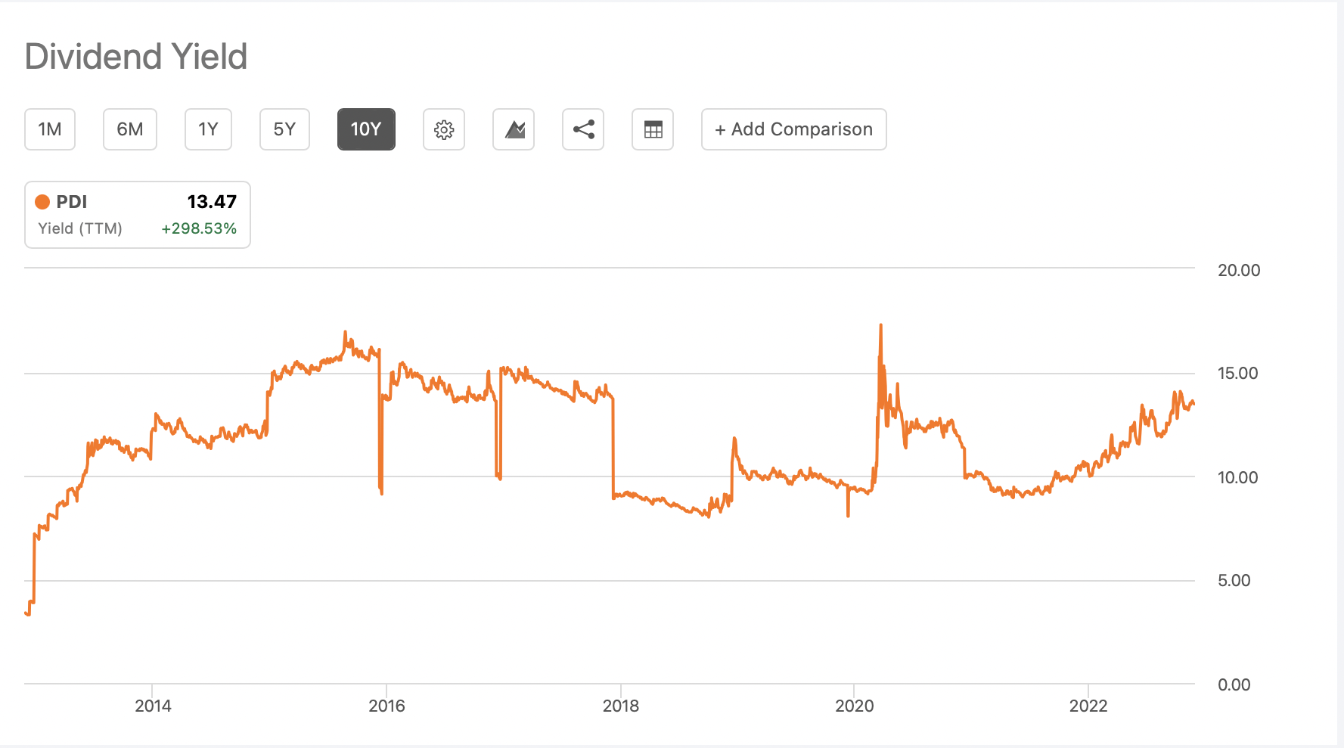The height and width of the screenshot is (748, 1344).
Task: Click the 2016 x-axis label
Action: coord(386,706)
